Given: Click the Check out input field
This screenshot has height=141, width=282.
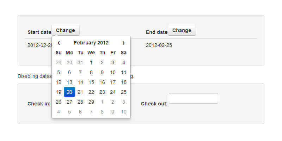Looking at the screenshot, I should 194,98.
